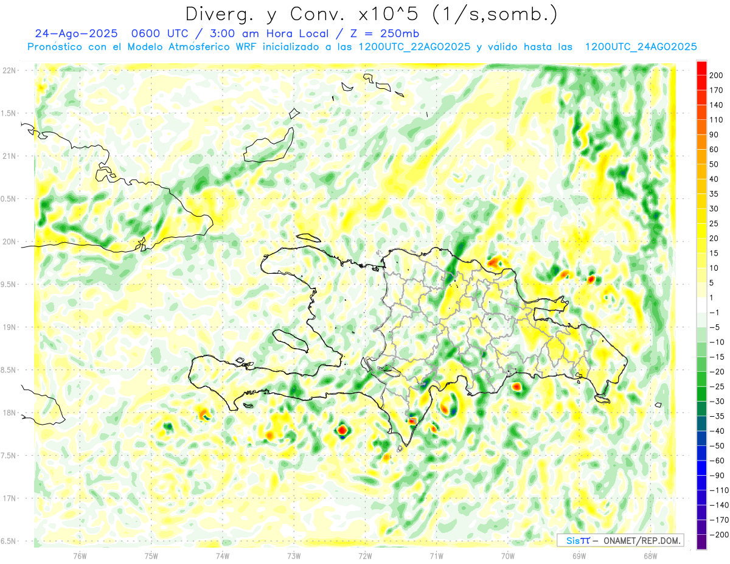Viewport: 730px width, 564px height.
Task: Click the blue colorbar swatch between -60 and -90
Action: click(x=701, y=468)
